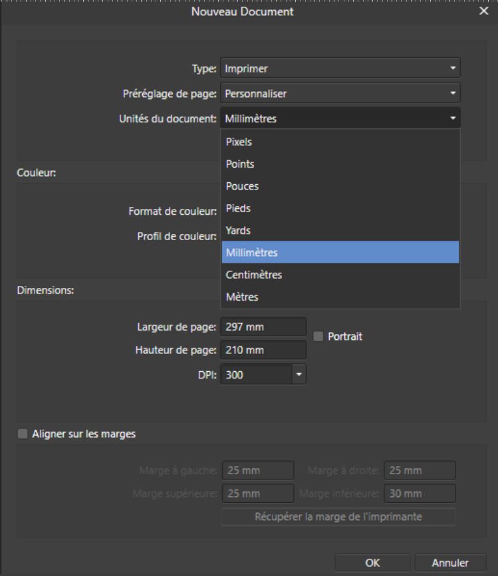Viewport: 498px width, 576px height.
Task: Expand the DPI dropdown arrow
Action: coord(299,374)
